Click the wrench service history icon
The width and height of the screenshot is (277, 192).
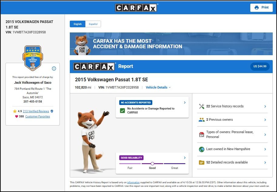click(x=201, y=106)
